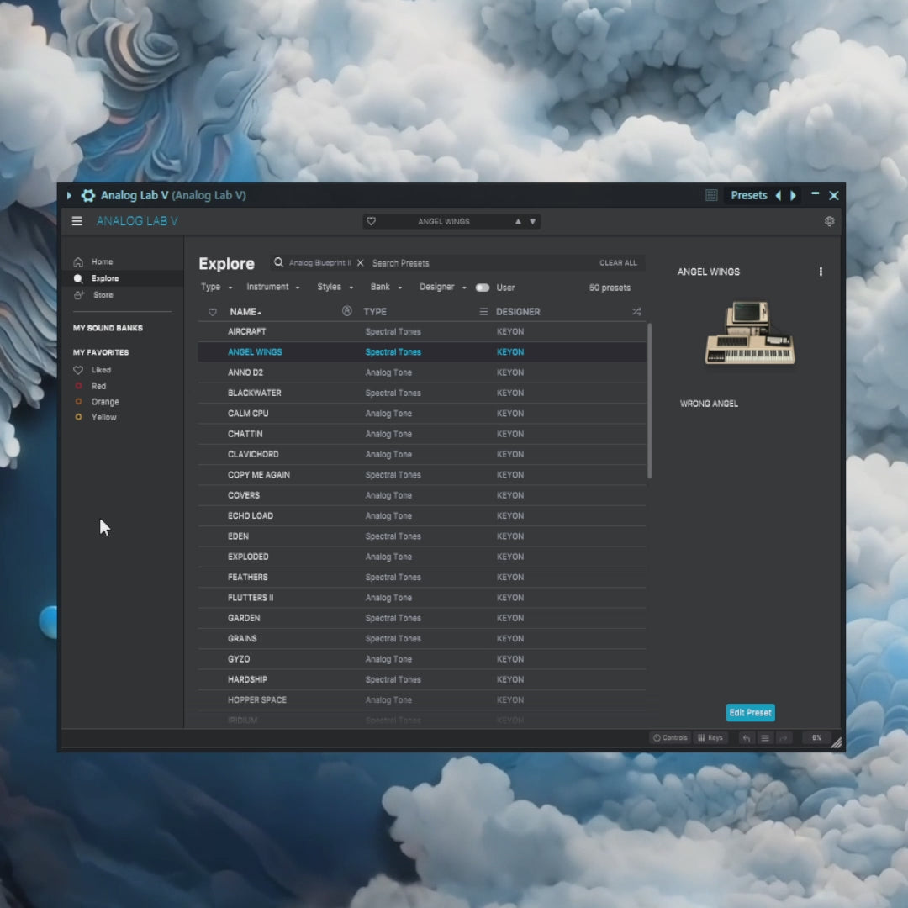Like the preset via the top-bar heart icon
Image resolution: width=908 pixels, height=908 pixels.
372,222
